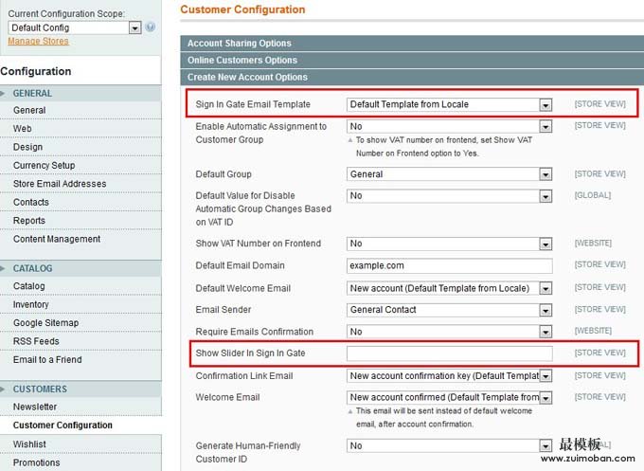Viewport: 644px width, 471px height.
Task: Open the Store Email Addresses tab
Action: (60, 184)
